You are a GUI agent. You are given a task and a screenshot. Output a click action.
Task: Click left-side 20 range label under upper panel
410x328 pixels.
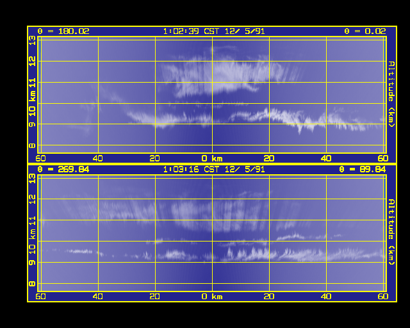tap(155, 158)
